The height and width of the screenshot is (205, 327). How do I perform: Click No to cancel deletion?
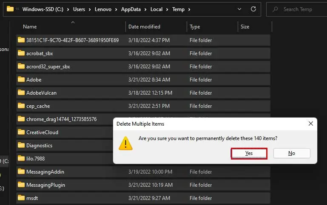point(291,153)
